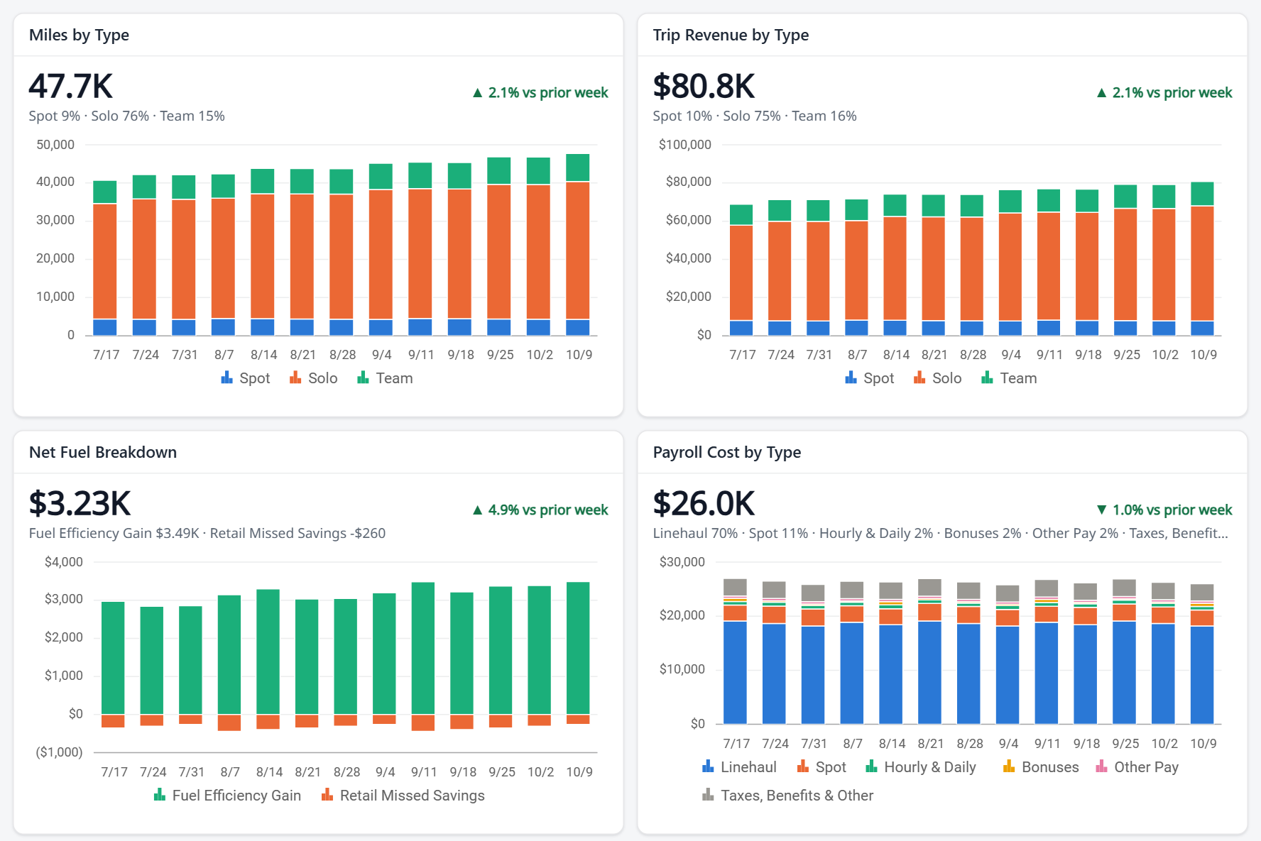Click the truncated Linehaul 70% payroll subtitle
Screen dimensions: 1261x841
coord(940,533)
